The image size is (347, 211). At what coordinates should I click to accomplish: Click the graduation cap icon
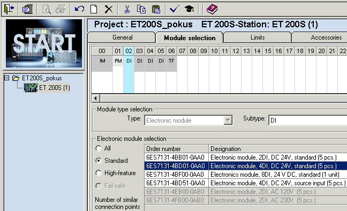[189, 9]
